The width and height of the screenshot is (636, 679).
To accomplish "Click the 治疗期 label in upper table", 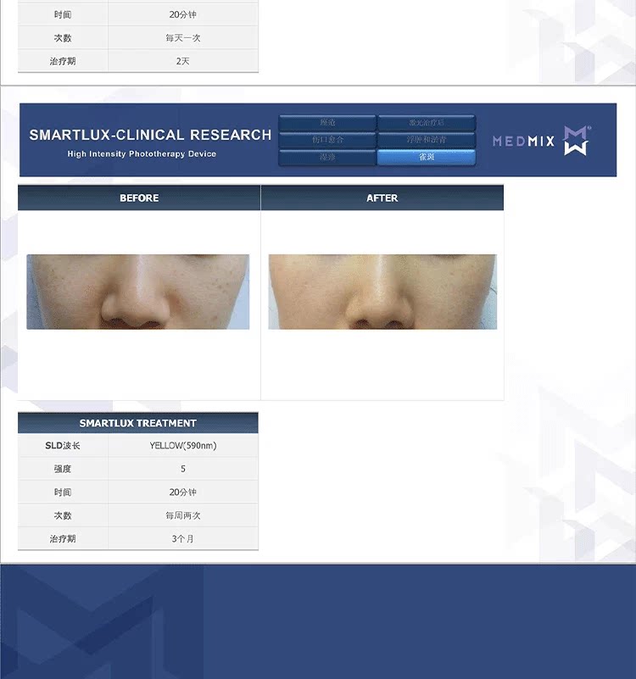I will tap(63, 62).
